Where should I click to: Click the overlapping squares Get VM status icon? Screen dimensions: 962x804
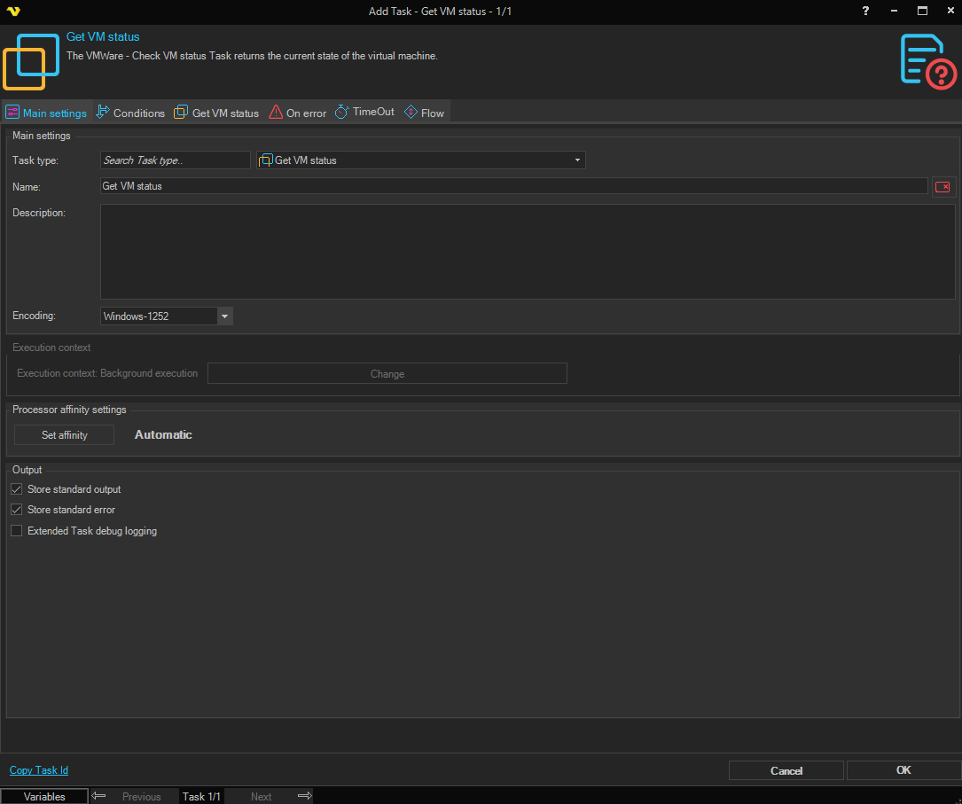click(30, 61)
